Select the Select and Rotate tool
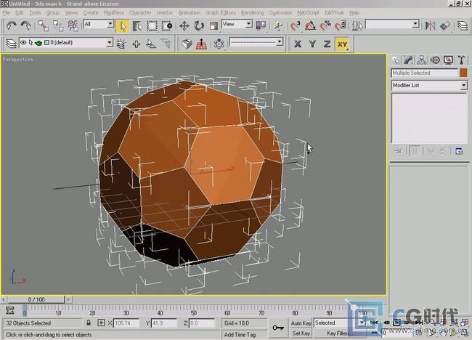The image size is (472, 340). click(x=199, y=26)
